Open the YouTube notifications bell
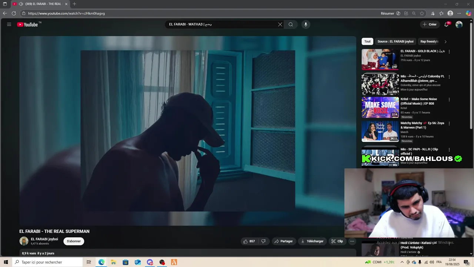The width and height of the screenshot is (474, 267). coord(447,24)
